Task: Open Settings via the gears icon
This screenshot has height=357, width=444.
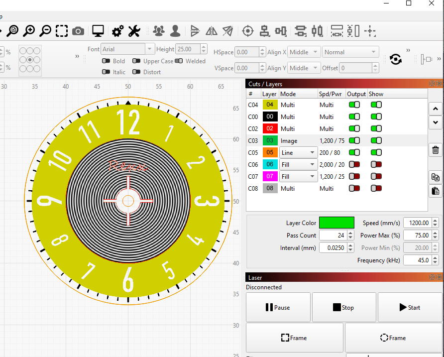Action: tap(117, 31)
